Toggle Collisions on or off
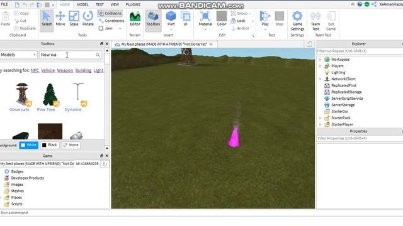403x226 pixels. (110, 13)
